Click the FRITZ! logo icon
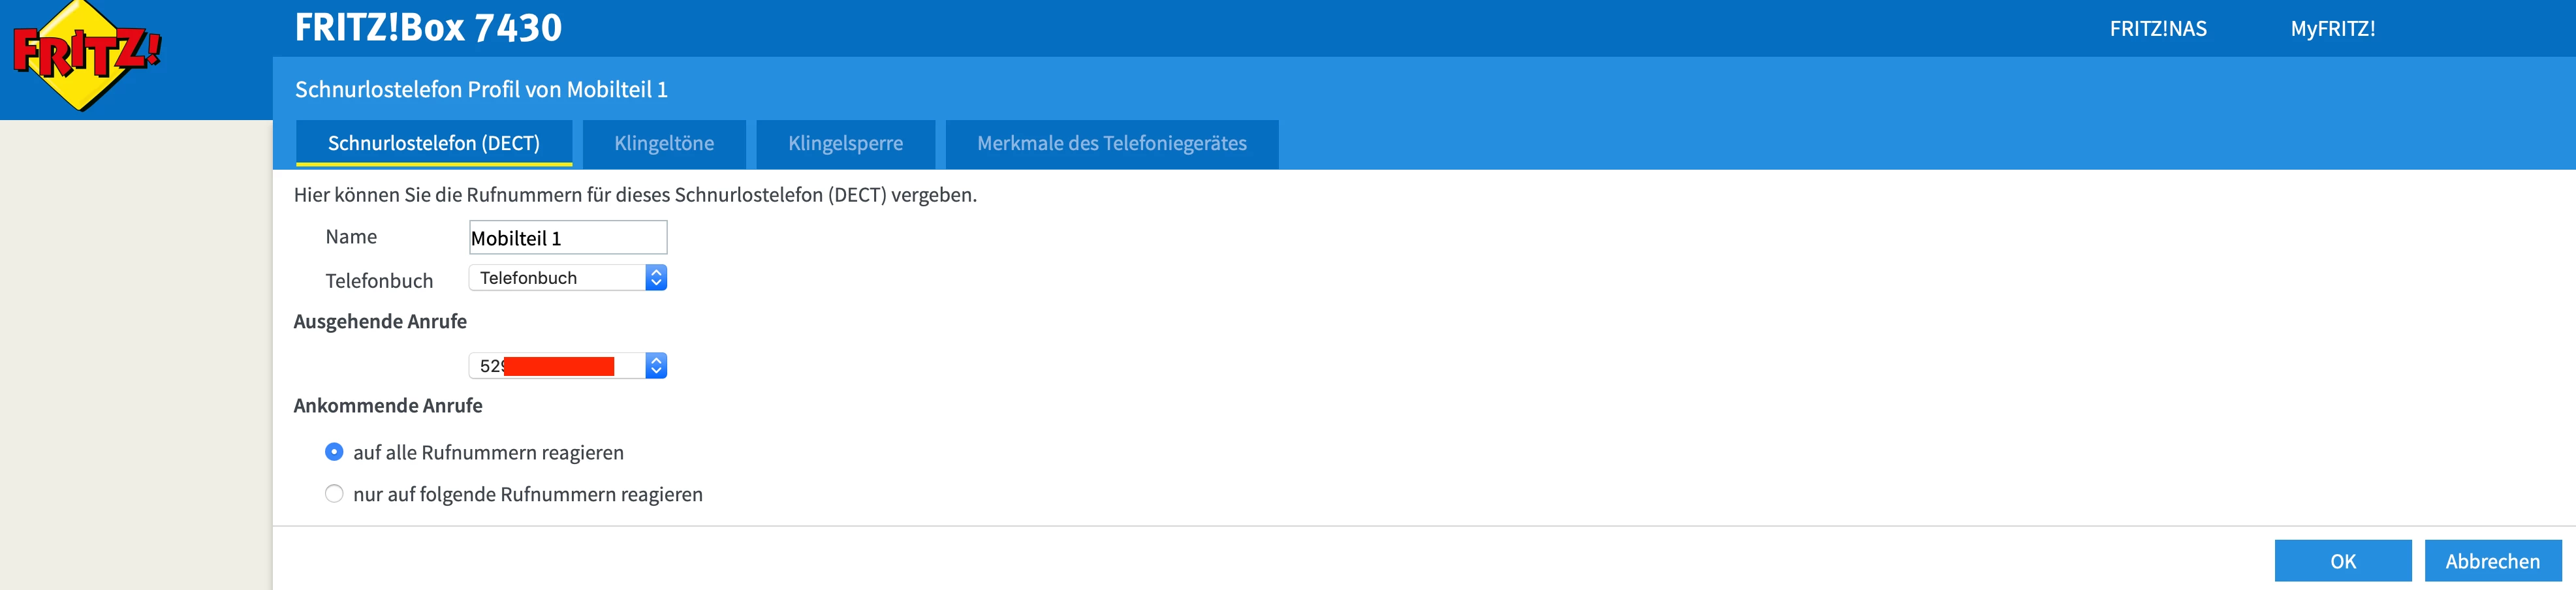 click(86, 55)
